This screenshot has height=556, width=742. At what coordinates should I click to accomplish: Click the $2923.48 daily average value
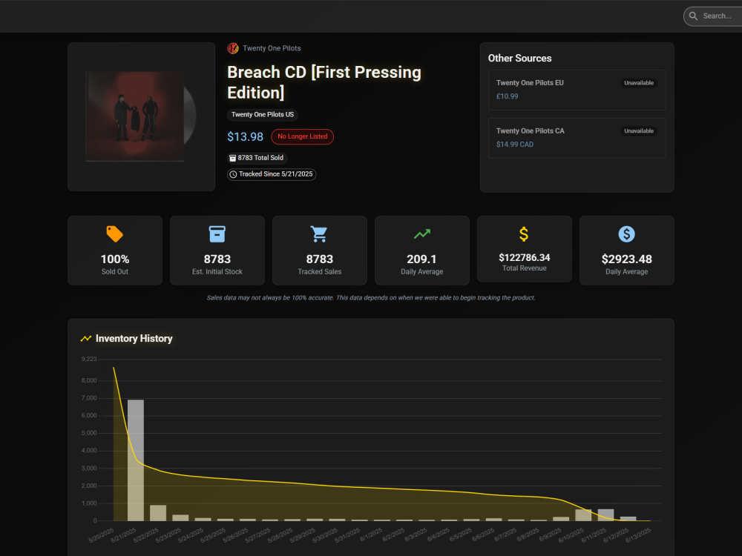626,259
